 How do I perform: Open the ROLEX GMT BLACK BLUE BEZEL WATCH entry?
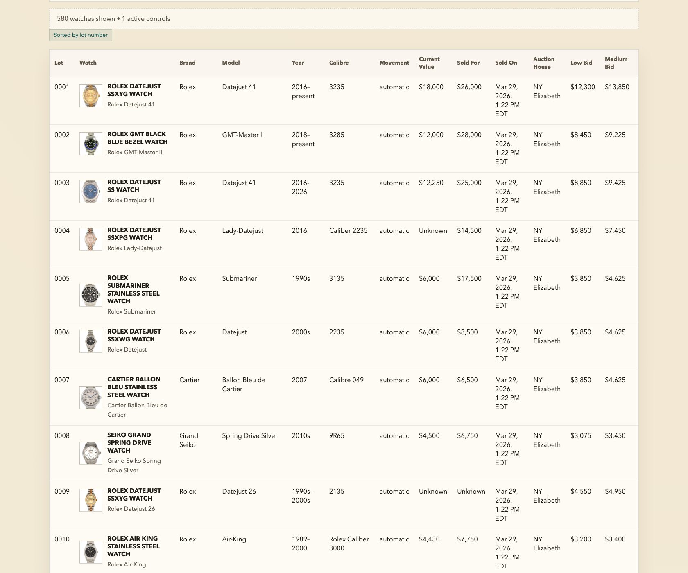pyautogui.click(x=137, y=138)
